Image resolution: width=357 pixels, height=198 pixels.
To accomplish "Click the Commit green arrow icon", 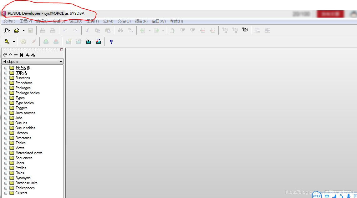I will (x=46, y=42).
